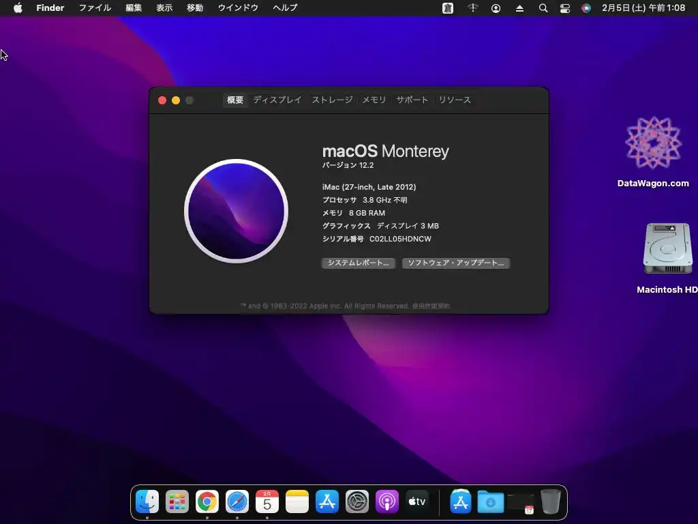Open Spotlight search in the menu bar

pos(543,8)
